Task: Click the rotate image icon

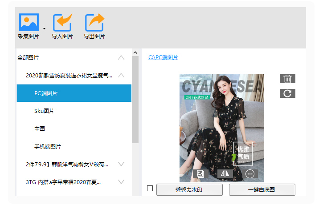Action: (x=287, y=93)
